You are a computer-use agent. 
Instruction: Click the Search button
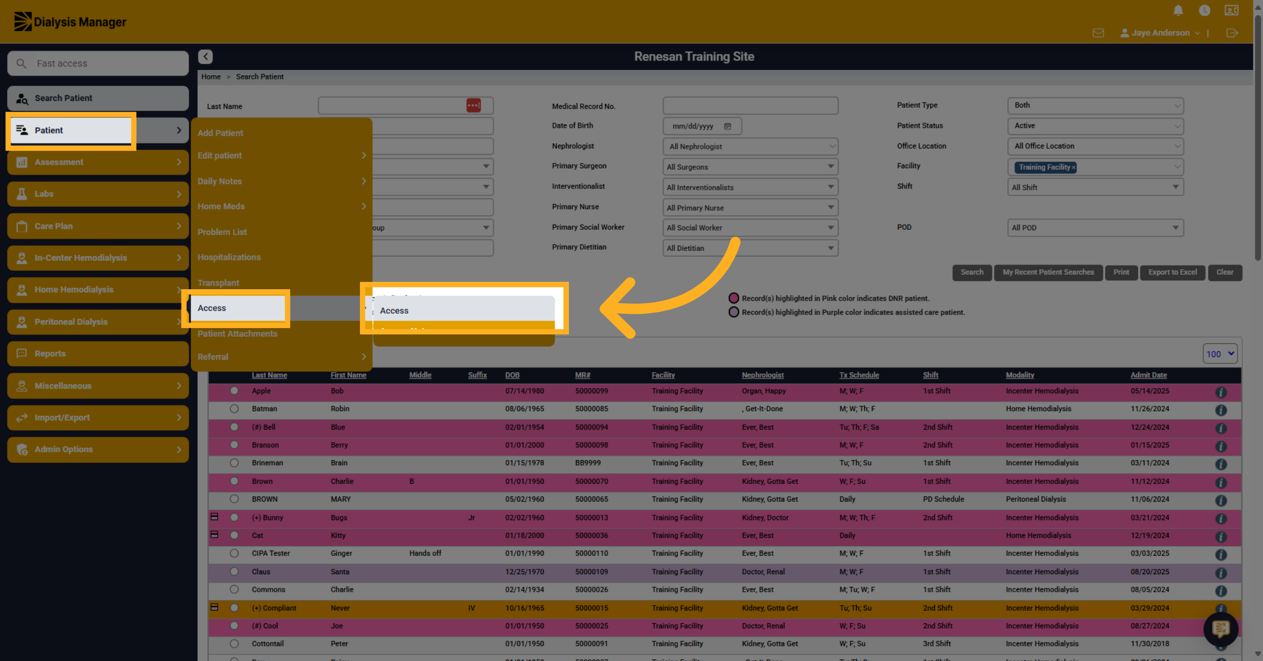[x=971, y=272]
